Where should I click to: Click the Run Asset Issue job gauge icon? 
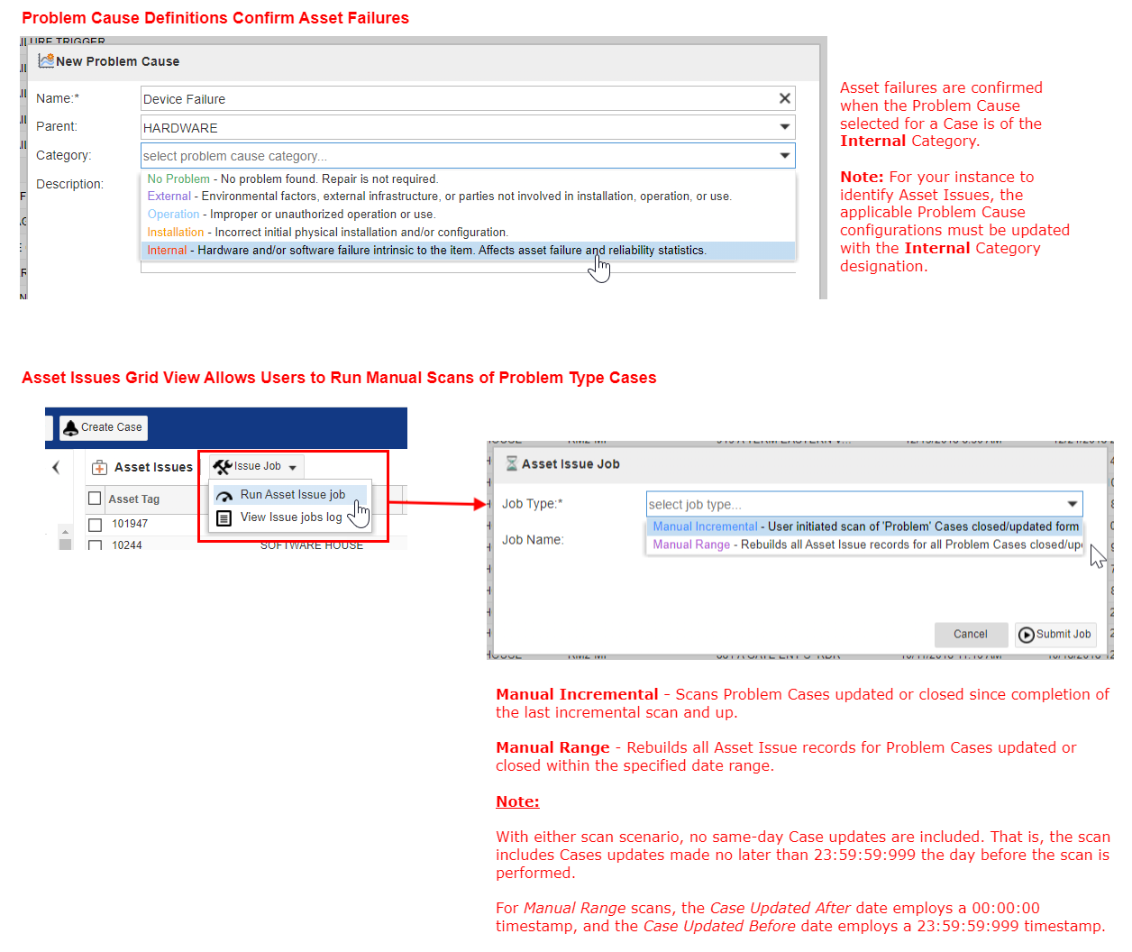coord(224,495)
